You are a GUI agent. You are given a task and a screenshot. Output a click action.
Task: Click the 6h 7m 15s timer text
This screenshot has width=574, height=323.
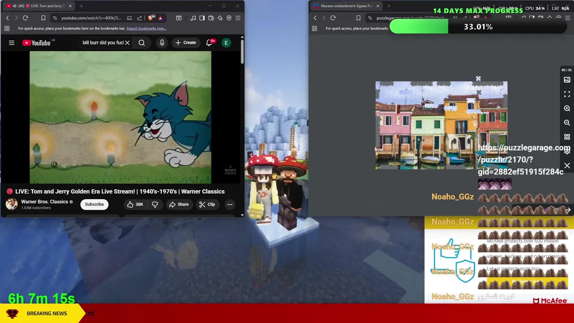tap(41, 298)
